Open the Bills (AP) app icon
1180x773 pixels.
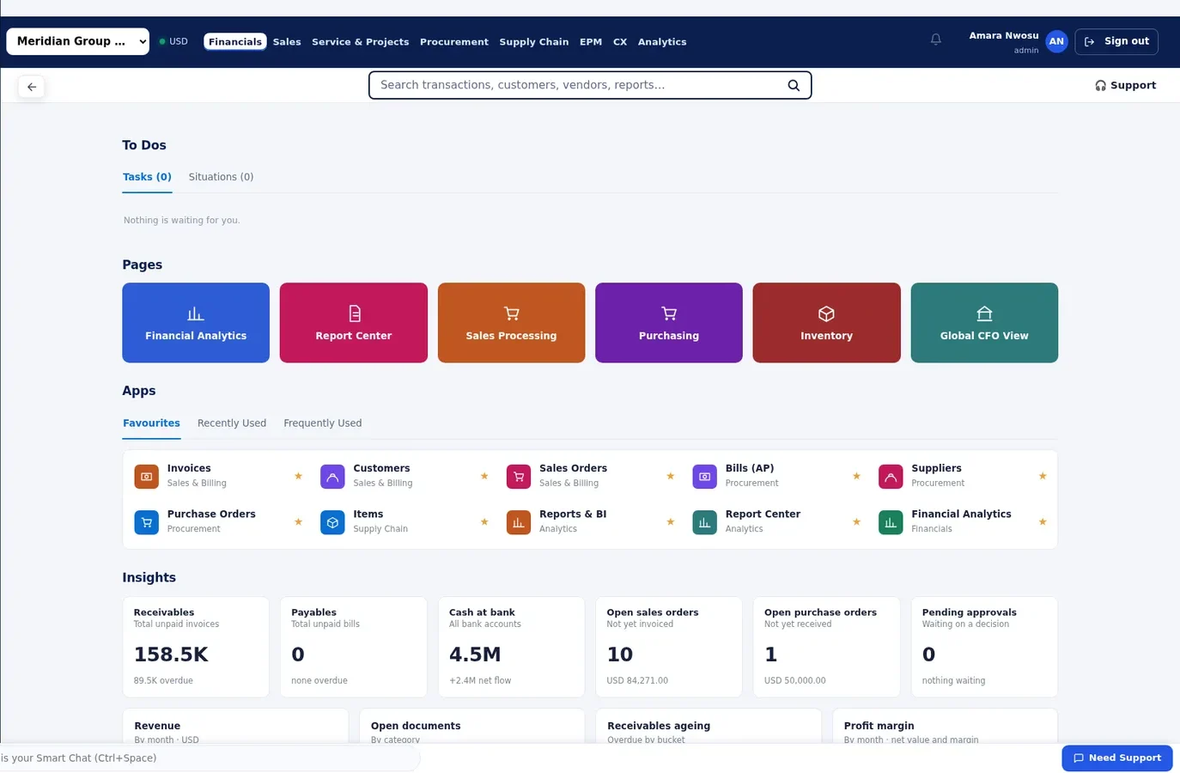[x=704, y=476]
